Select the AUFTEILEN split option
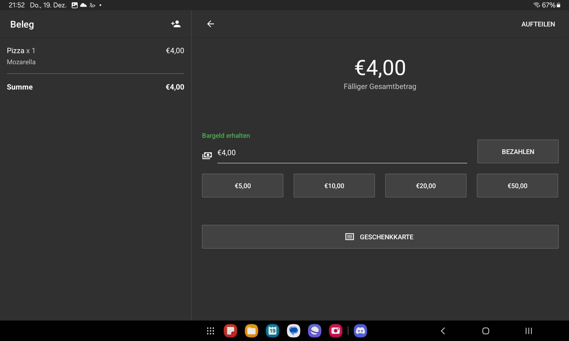The height and width of the screenshot is (341, 569). pos(538,24)
